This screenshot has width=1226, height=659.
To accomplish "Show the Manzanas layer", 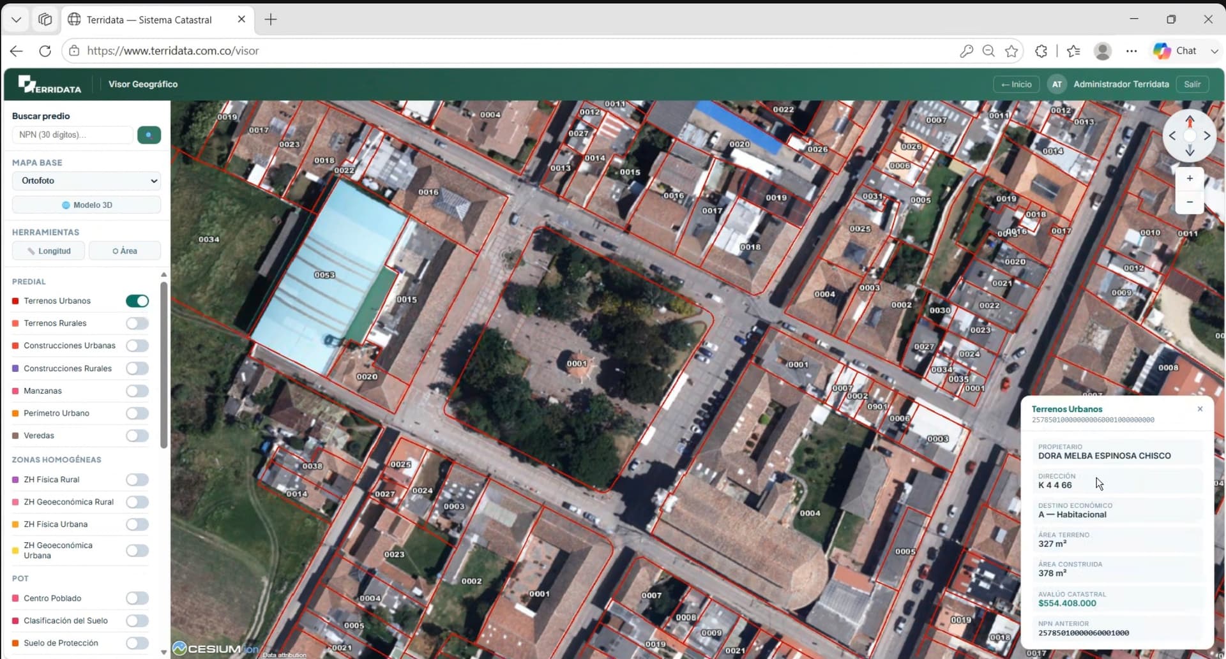I will point(137,391).
